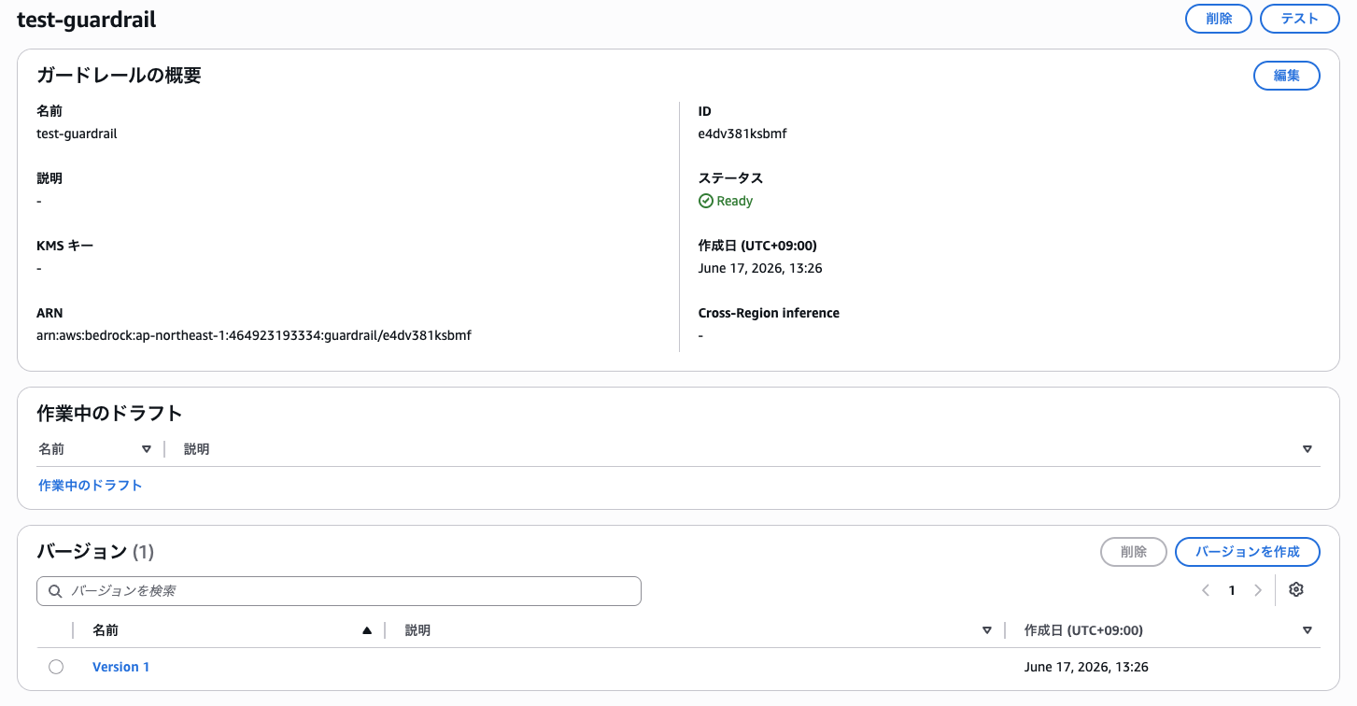Click the ステータス label
Screen dimensions: 1357x706
(731, 178)
